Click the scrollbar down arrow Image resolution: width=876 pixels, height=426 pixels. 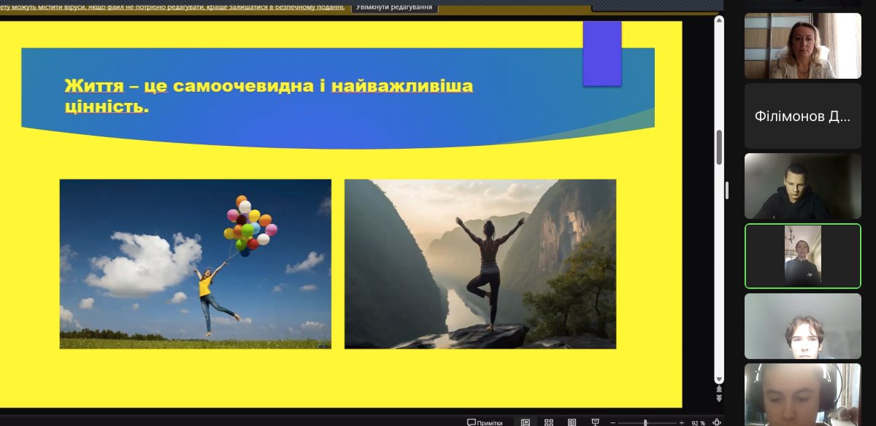718,380
